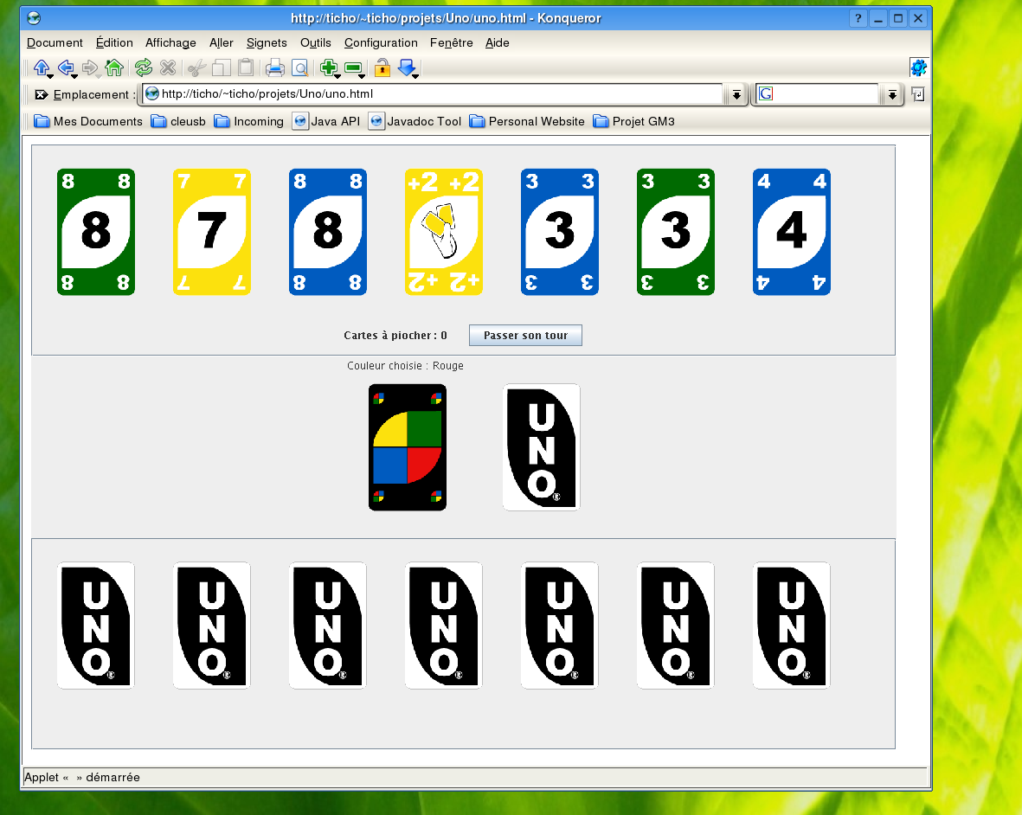The image size is (1022, 815).
Task: Play the yellow 7 card
Action: (x=212, y=232)
